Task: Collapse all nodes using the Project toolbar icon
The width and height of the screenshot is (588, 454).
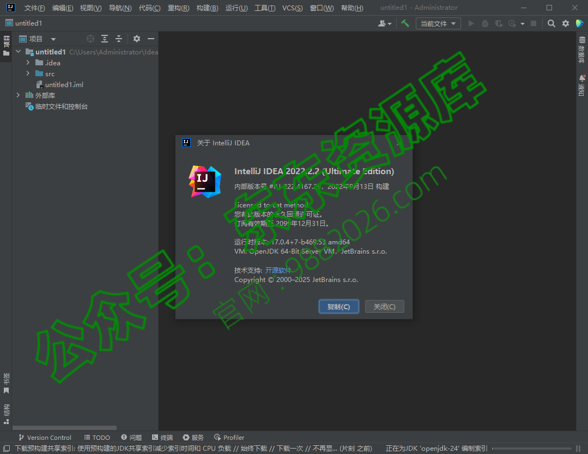Action: click(119, 39)
